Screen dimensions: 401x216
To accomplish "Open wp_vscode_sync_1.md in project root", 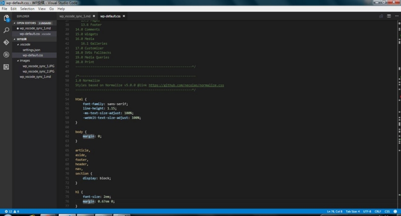I will click(35, 77).
